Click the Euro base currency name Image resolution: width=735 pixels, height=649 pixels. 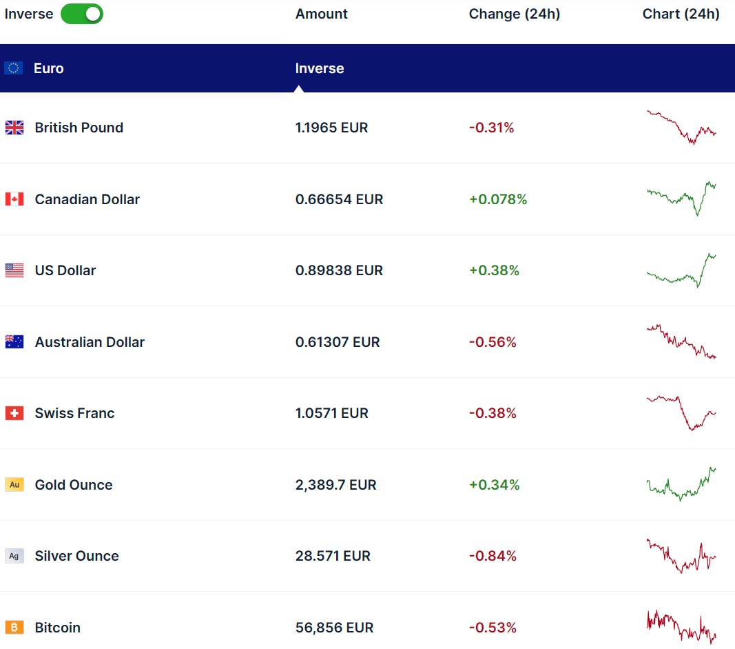[x=49, y=68]
